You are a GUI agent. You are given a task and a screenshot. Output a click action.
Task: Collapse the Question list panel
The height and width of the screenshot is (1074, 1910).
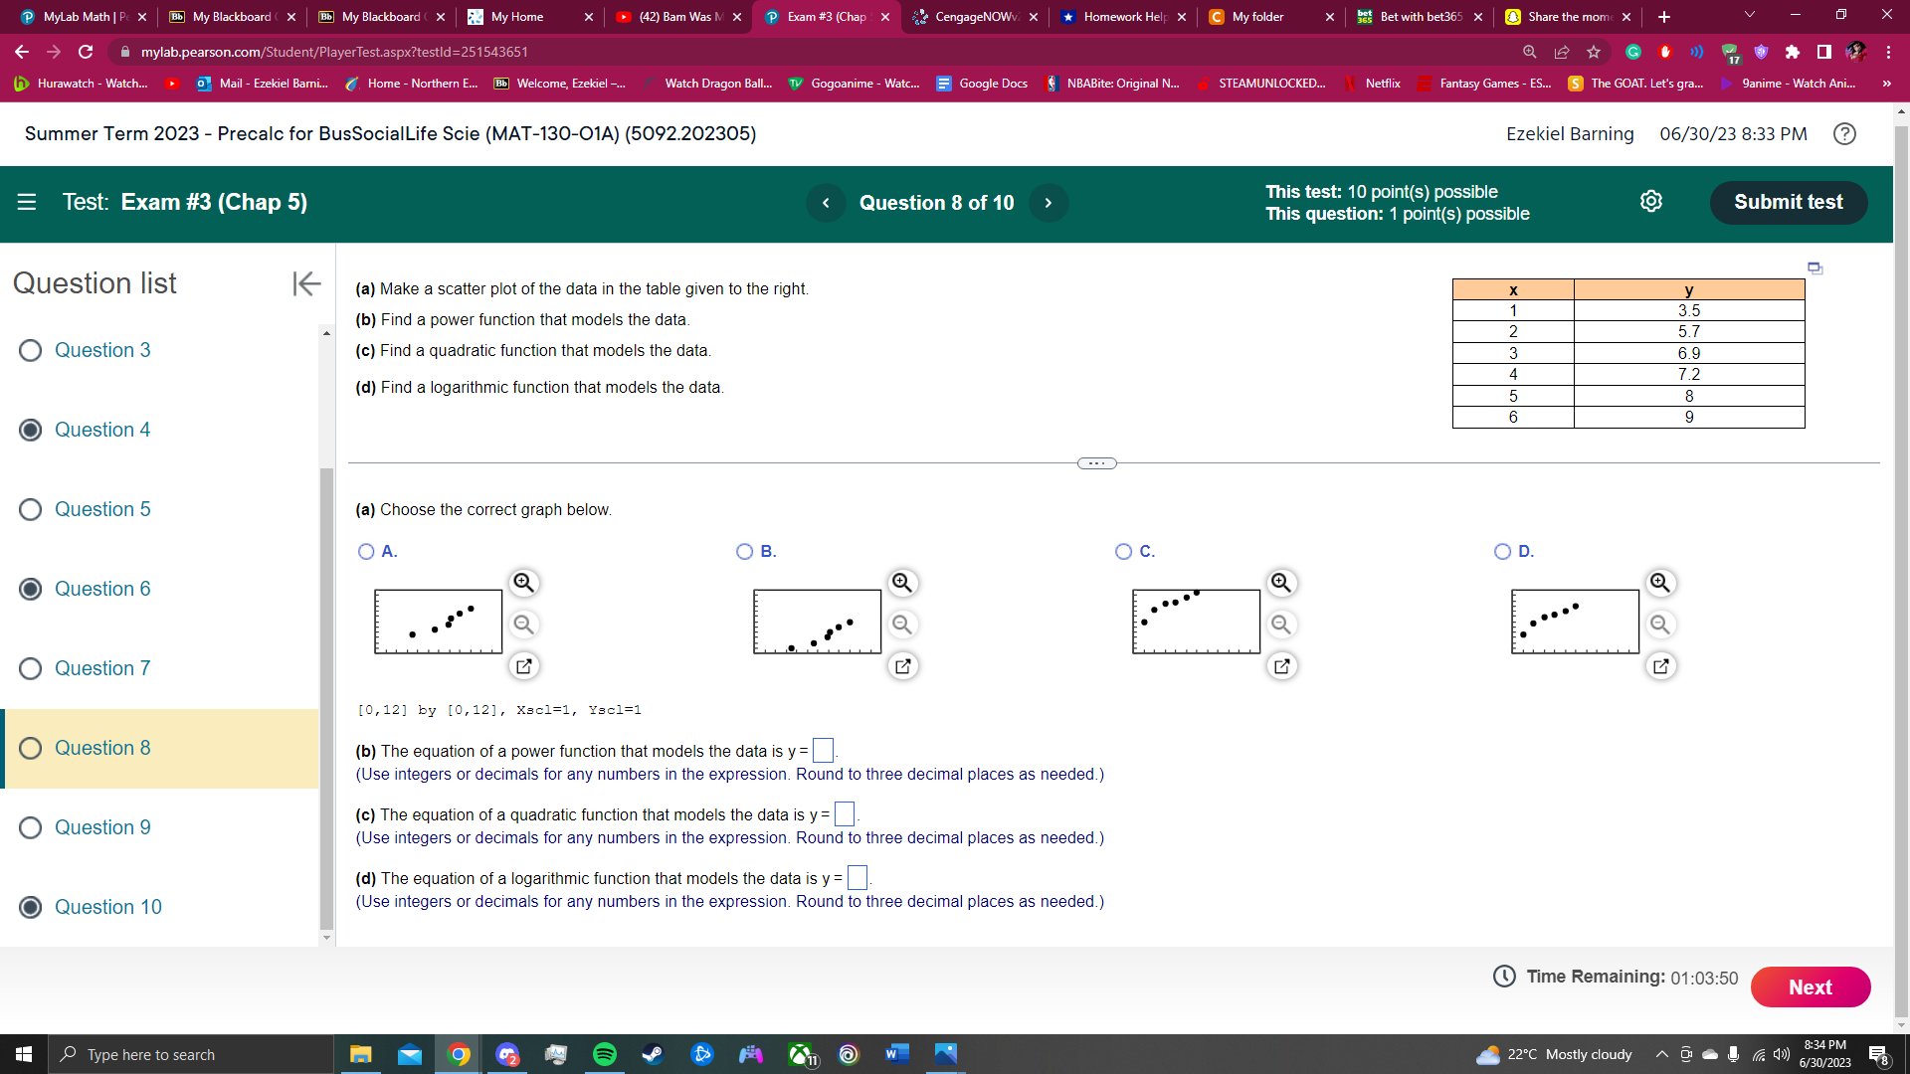click(306, 284)
